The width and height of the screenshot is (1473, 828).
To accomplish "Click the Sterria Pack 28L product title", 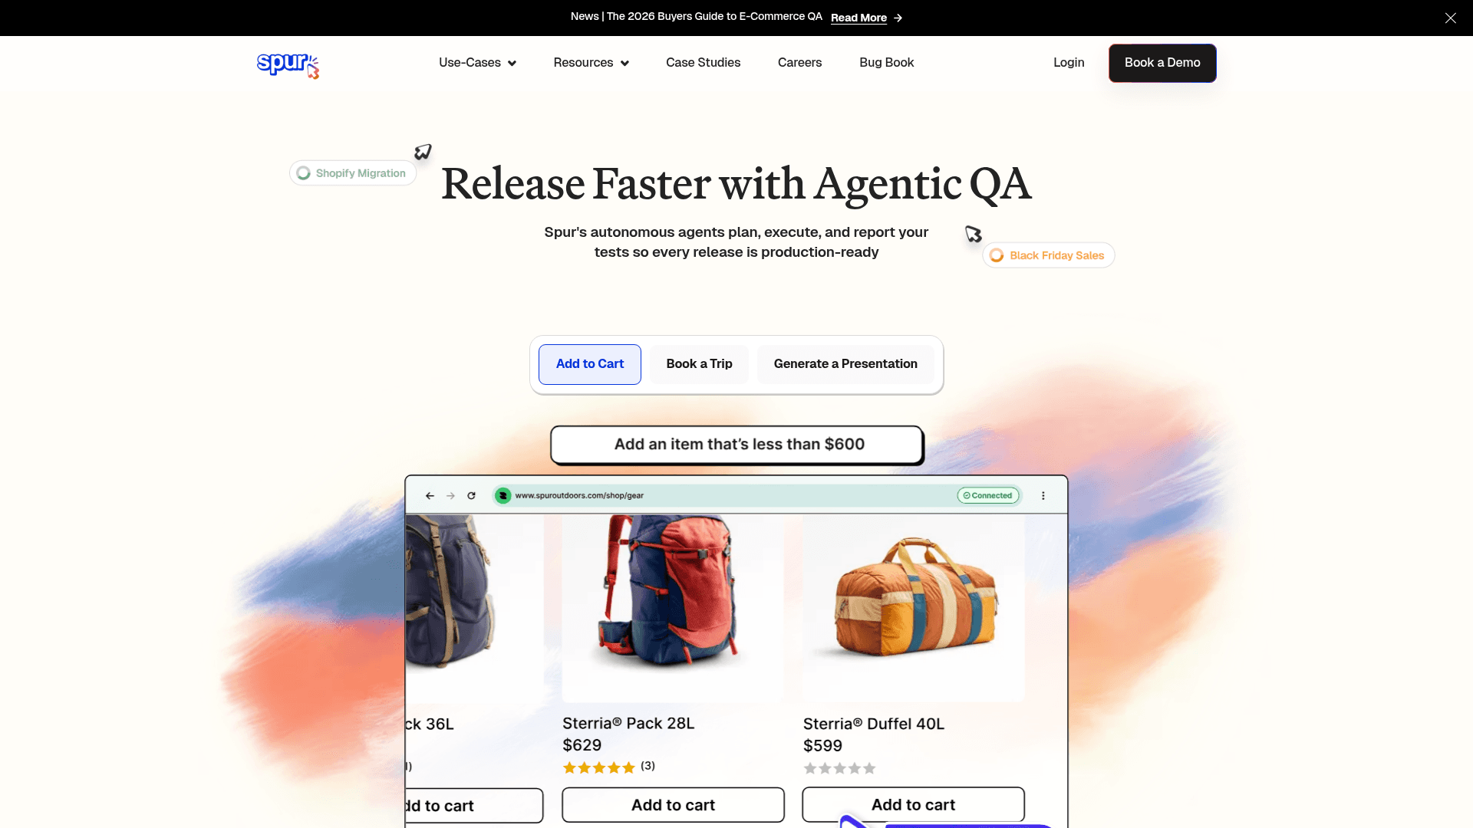I will tap(628, 724).
